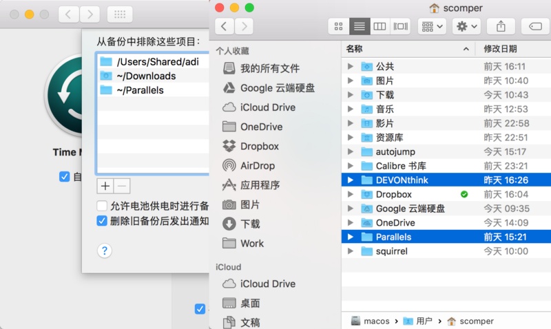
Task: Click the scomper title home icon
Action: coord(434,8)
